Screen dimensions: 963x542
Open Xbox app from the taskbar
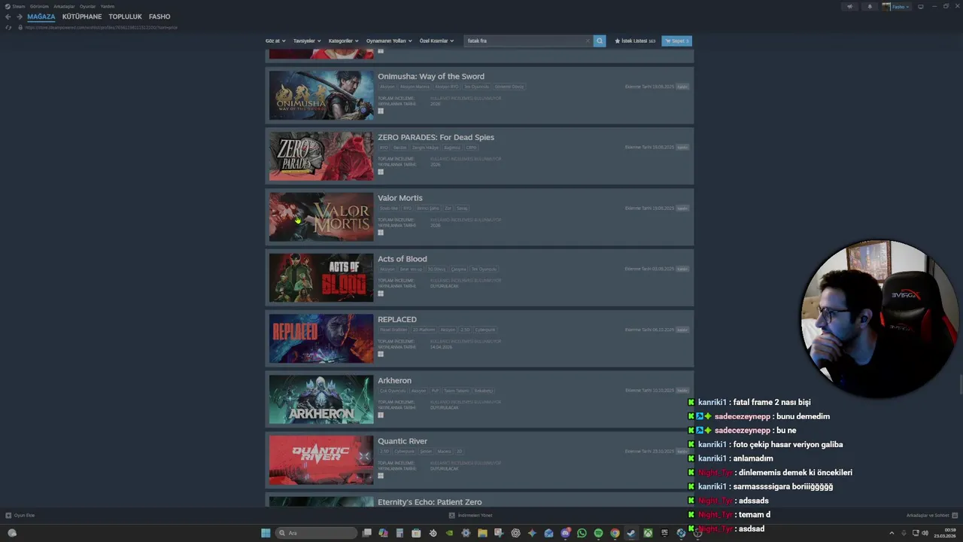coord(648,533)
